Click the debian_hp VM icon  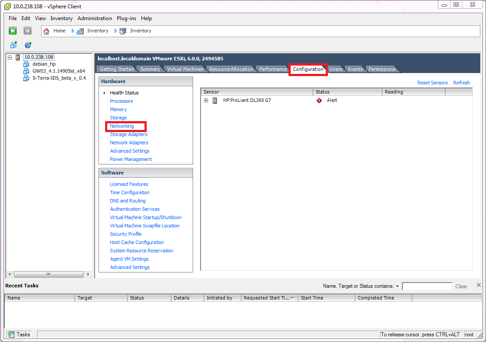click(x=26, y=64)
